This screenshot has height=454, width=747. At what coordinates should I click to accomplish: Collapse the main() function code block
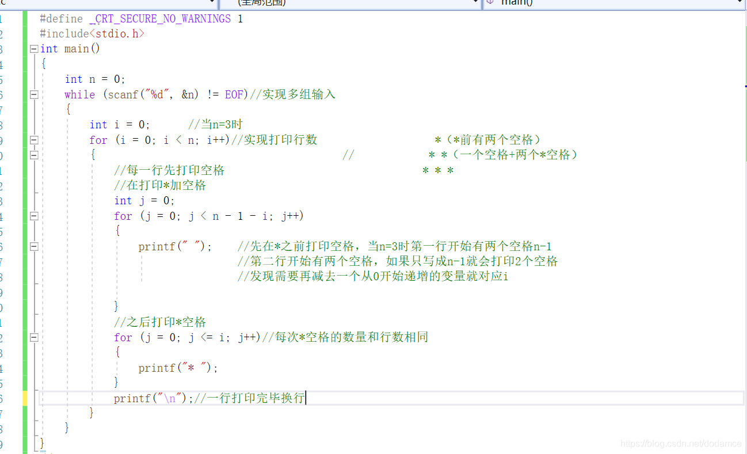tap(33, 48)
